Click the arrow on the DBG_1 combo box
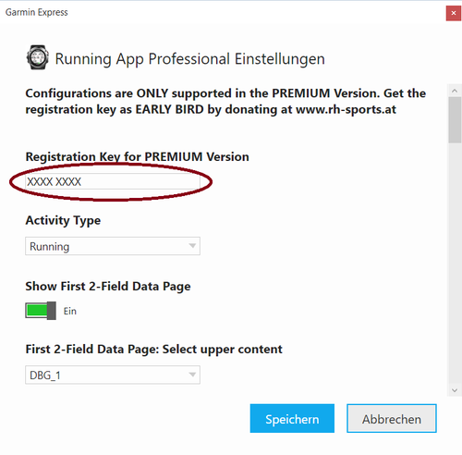Image resolution: width=462 pixels, height=455 pixels. point(192,375)
